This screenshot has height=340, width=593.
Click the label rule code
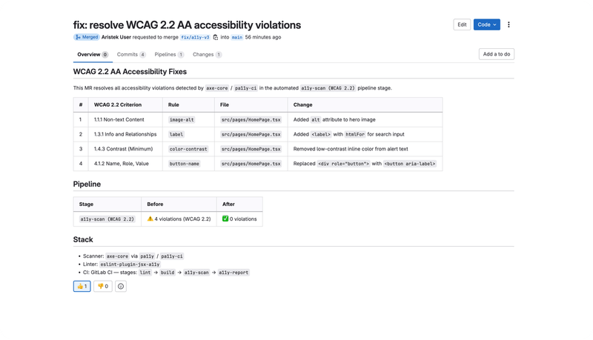pyautogui.click(x=176, y=135)
